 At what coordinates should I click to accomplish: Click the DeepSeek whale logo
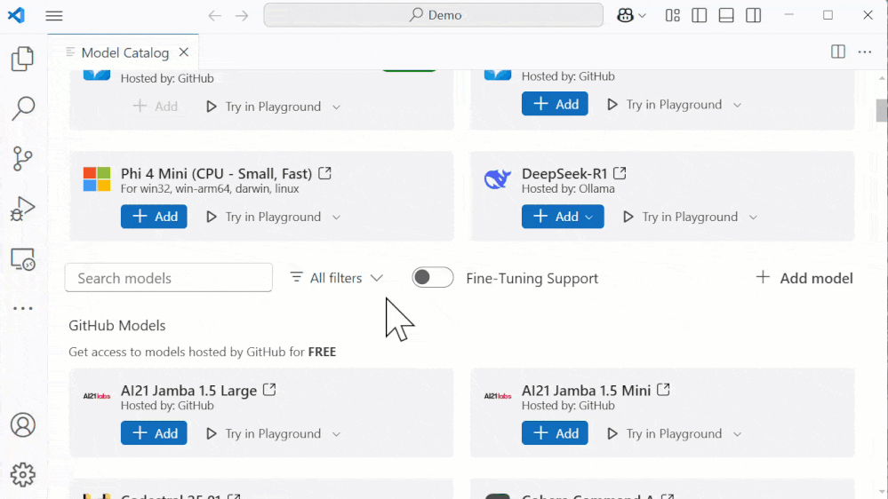pyautogui.click(x=498, y=179)
